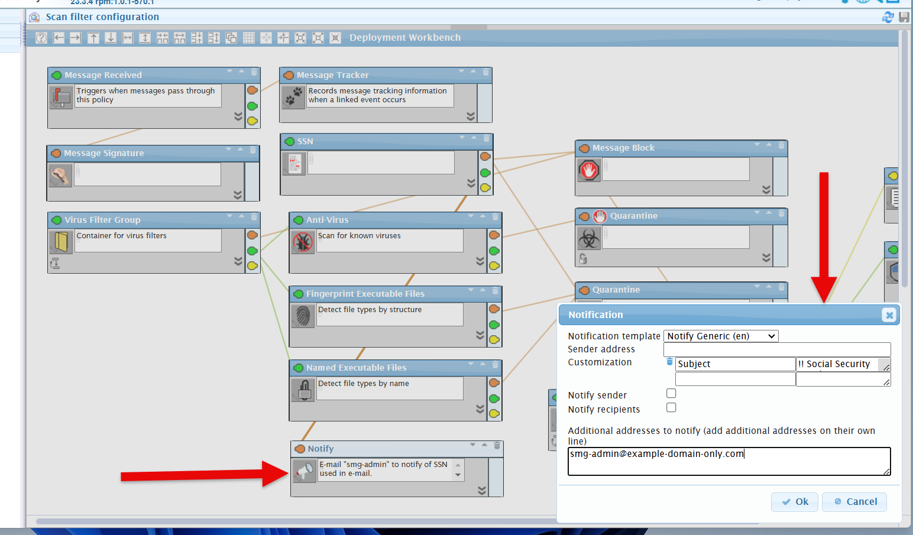Screen dimensions: 913x535
Task: Open the workbench help question-mark icon
Action: pyautogui.click(x=41, y=38)
